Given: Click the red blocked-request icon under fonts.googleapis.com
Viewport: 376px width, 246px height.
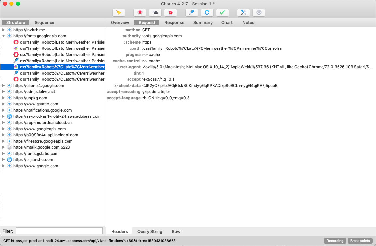Looking at the screenshot, I should click(x=16, y=42).
